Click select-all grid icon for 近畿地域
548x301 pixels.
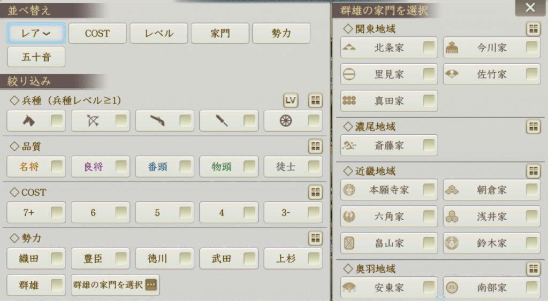pyautogui.click(x=533, y=171)
